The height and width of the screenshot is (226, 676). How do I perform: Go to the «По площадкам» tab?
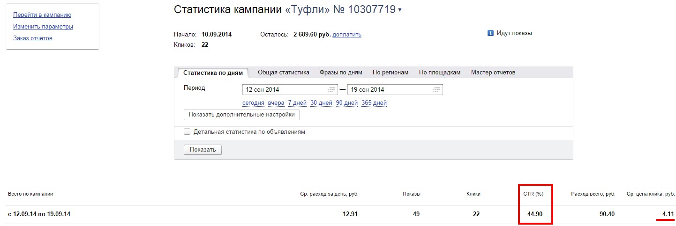(439, 73)
